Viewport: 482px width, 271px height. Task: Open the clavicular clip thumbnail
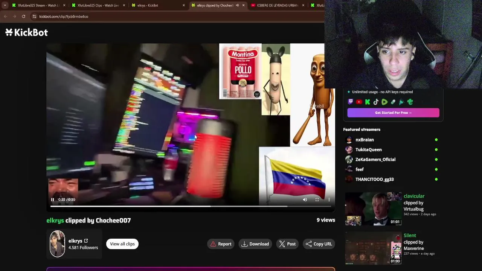click(x=373, y=209)
